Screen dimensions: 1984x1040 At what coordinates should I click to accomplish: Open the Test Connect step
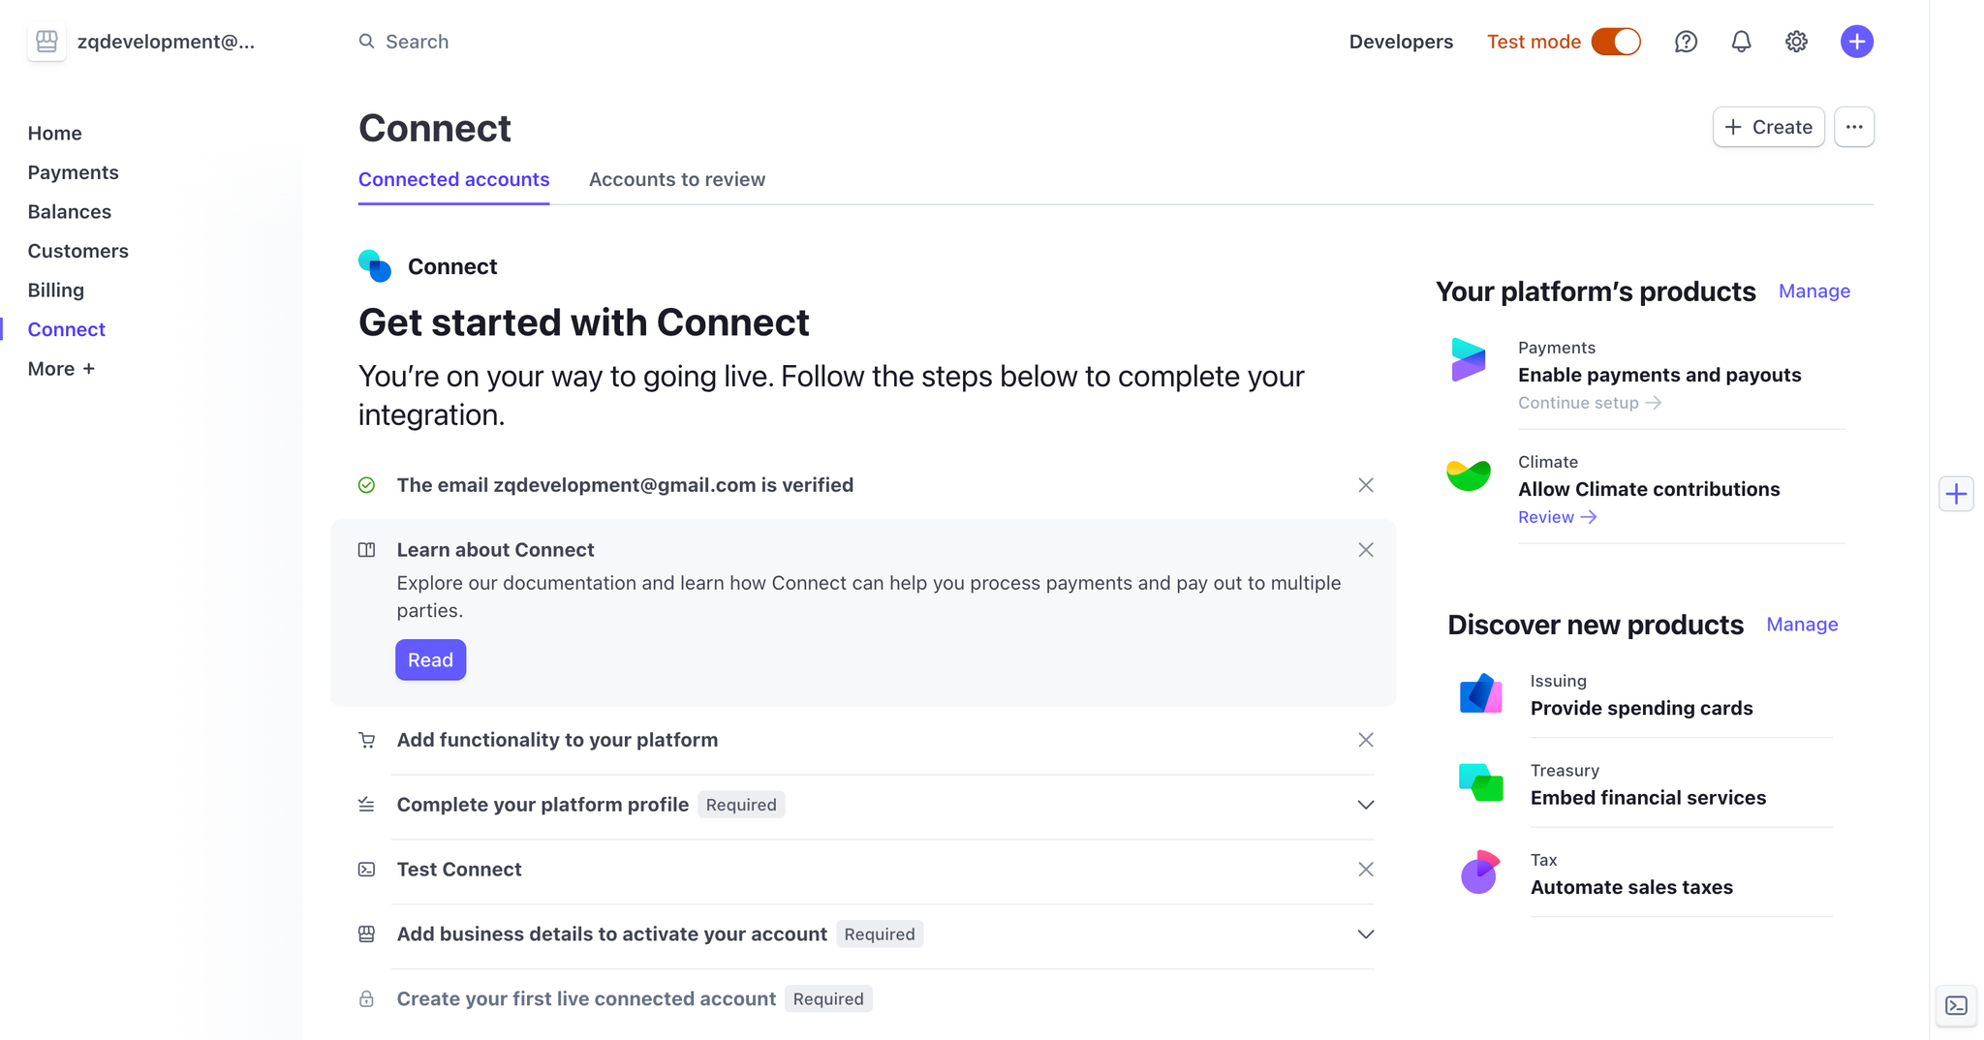pos(459,870)
